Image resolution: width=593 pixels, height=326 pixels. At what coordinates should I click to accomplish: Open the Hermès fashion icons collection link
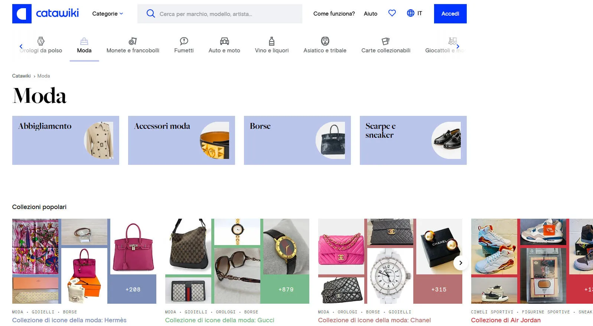pos(69,320)
